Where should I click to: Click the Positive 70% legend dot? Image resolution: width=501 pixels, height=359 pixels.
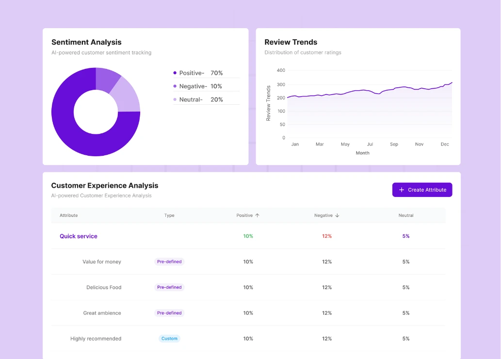point(175,73)
